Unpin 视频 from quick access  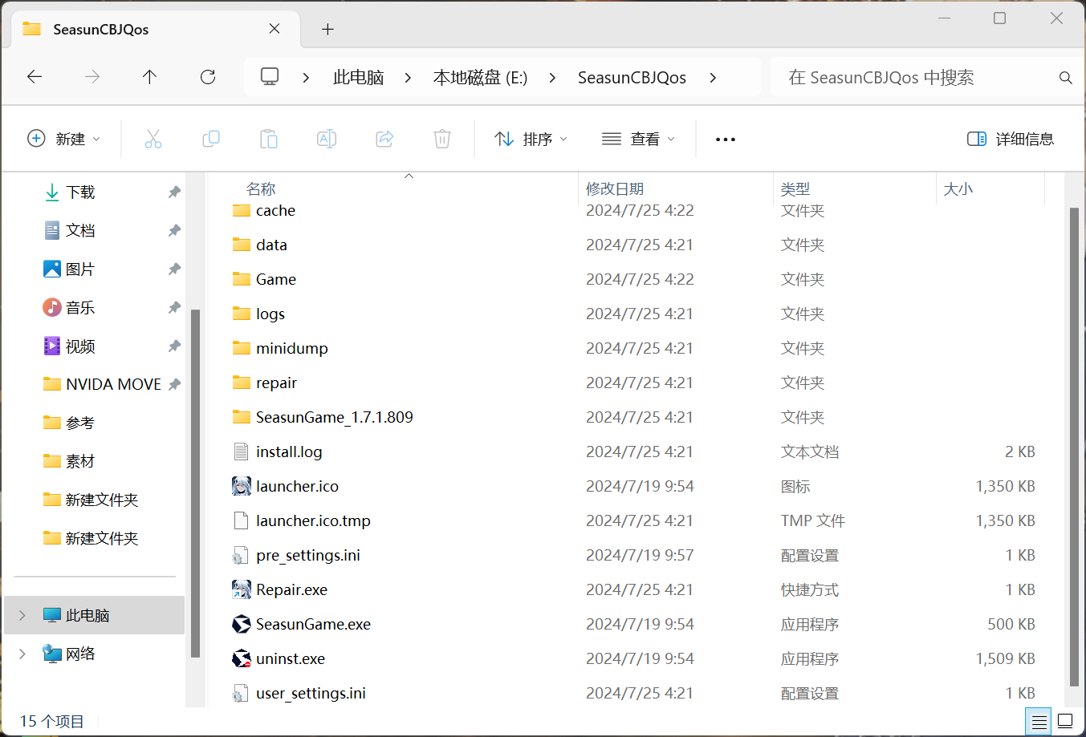click(x=174, y=346)
